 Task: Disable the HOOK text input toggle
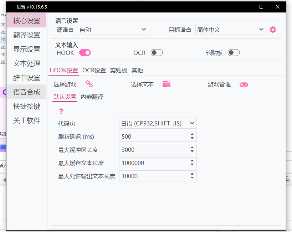(85, 53)
